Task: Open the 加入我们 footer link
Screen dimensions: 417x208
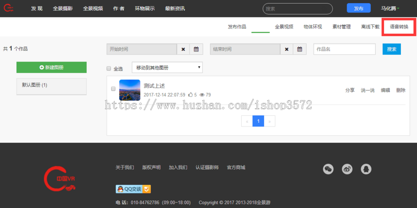Action: pyautogui.click(x=178, y=168)
